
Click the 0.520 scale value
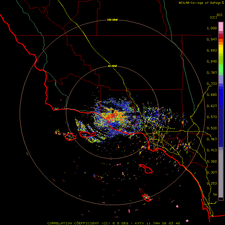(x=212, y=128)
